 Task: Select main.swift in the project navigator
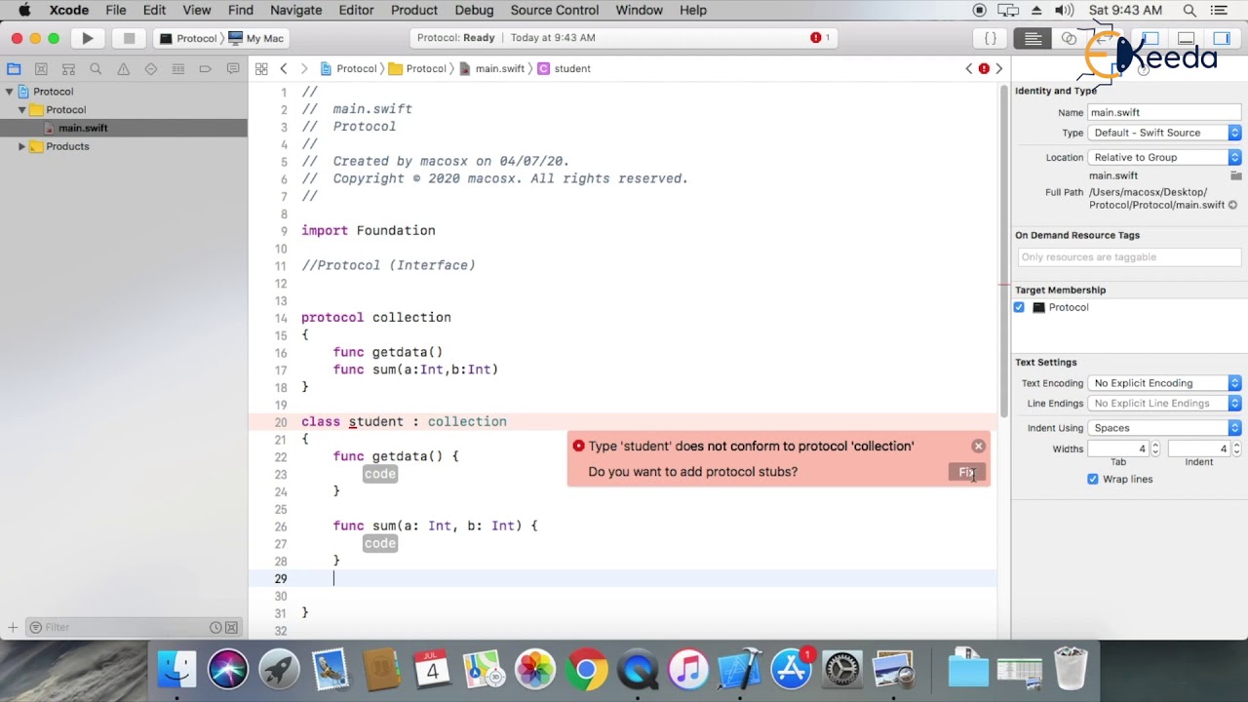124,128
